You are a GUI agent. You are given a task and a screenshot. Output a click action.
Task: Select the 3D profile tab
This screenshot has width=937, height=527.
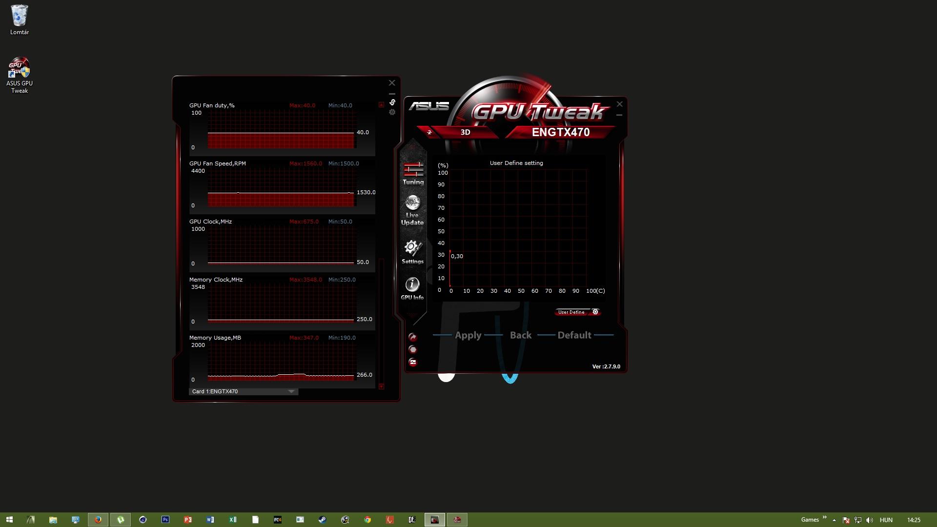click(465, 132)
